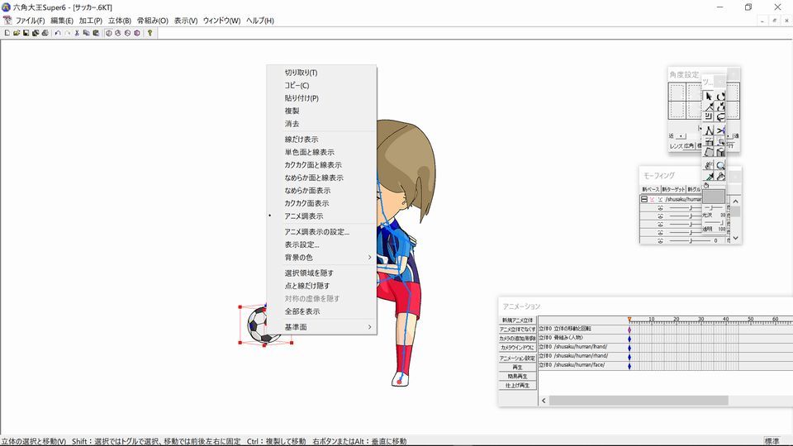The width and height of the screenshot is (793, 446).
Task: Choose コピー(C) from context menu
Action: pyautogui.click(x=321, y=85)
